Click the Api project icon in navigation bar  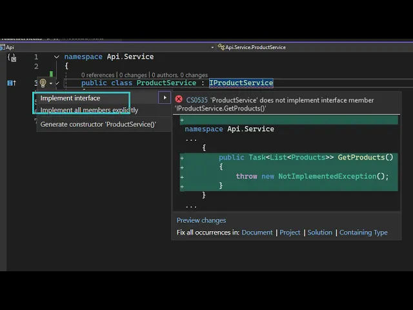point(3,47)
